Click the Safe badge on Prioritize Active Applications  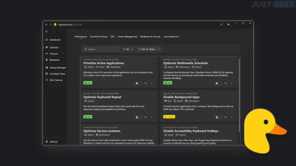[x=88, y=83]
